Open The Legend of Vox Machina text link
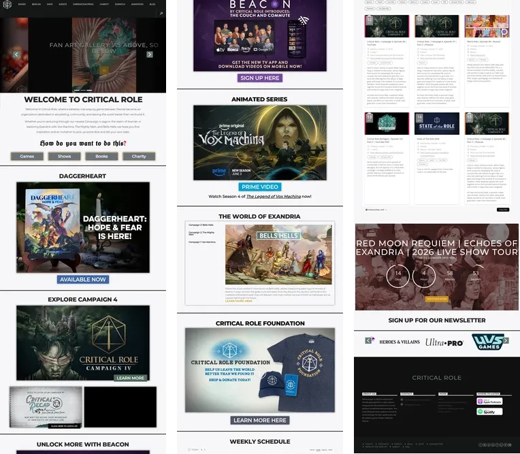This screenshot has width=520, height=454. (x=274, y=196)
